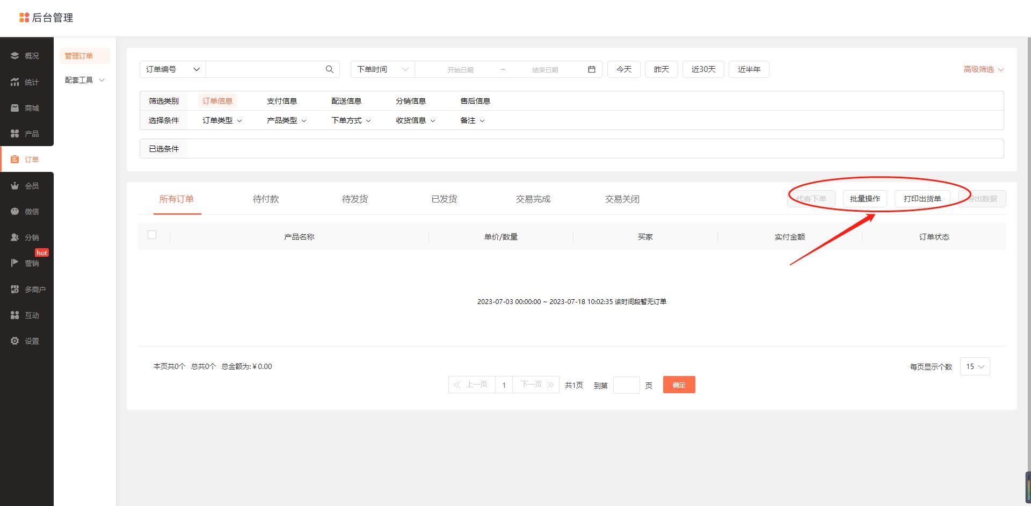1031x506 pixels.
Task: Click the 后台管理 logo icon
Action: [24, 18]
